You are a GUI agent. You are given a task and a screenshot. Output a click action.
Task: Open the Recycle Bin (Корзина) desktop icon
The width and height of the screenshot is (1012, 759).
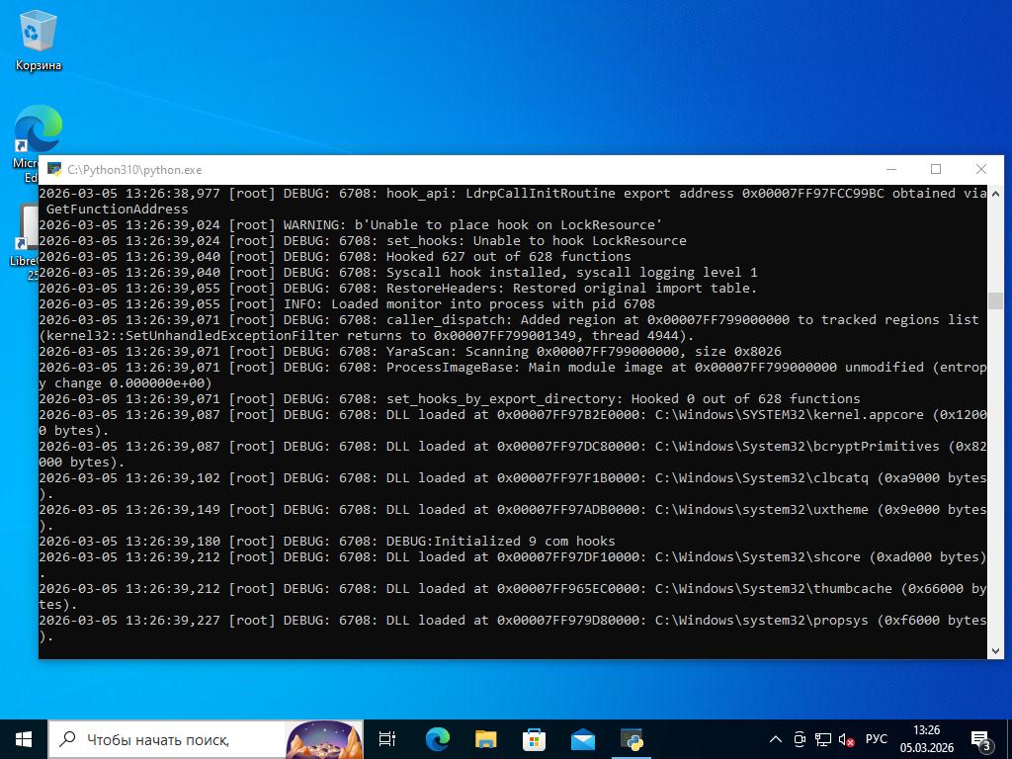38,42
